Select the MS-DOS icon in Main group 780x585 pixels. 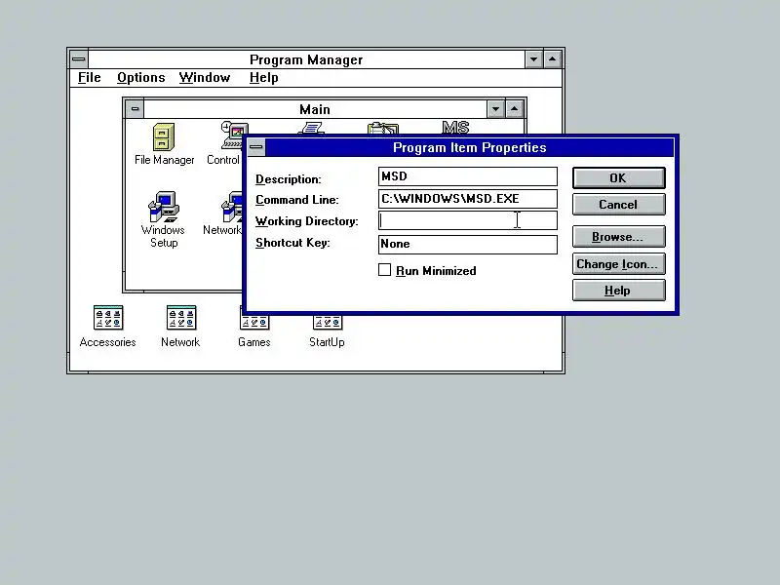point(455,128)
